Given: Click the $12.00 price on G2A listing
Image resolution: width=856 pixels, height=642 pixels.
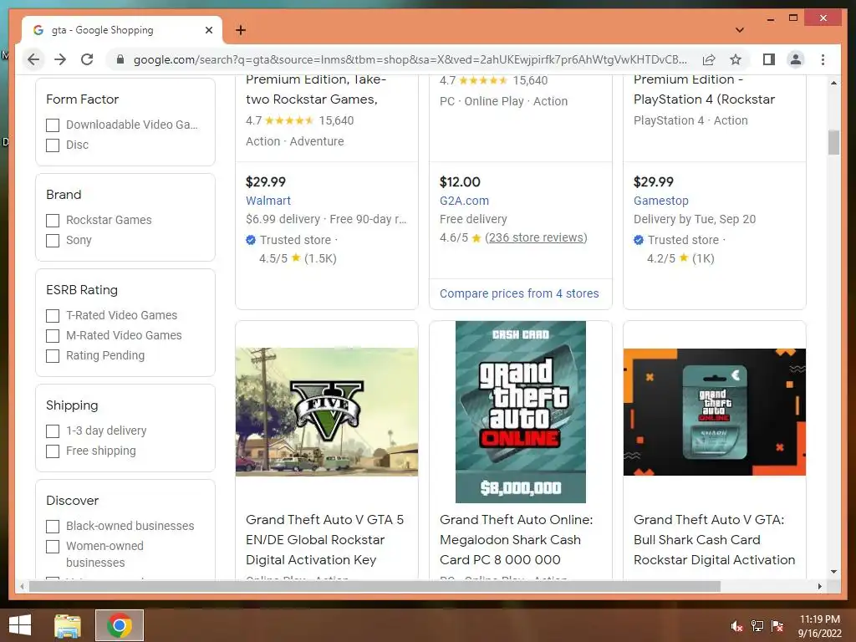Looking at the screenshot, I should (460, 181).
